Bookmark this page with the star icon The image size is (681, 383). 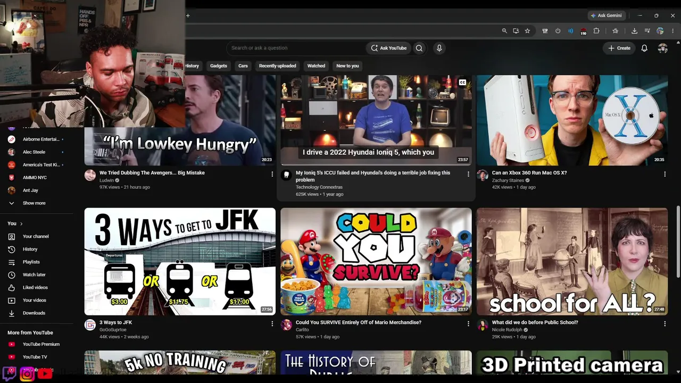(527, 31)
